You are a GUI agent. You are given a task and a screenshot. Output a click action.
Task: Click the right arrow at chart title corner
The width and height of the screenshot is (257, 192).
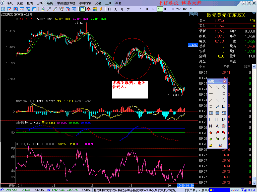195,14
